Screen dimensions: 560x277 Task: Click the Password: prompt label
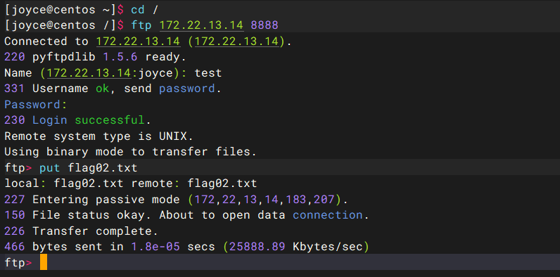tap(36, 105)
